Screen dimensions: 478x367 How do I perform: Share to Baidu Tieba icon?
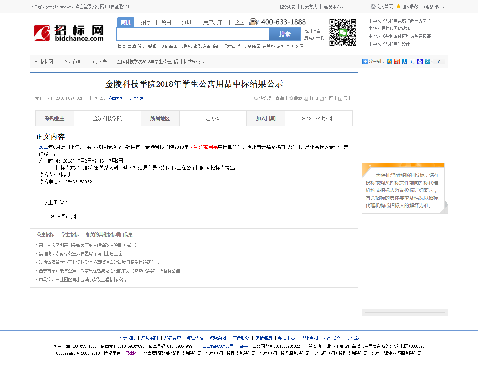(412, 62)
